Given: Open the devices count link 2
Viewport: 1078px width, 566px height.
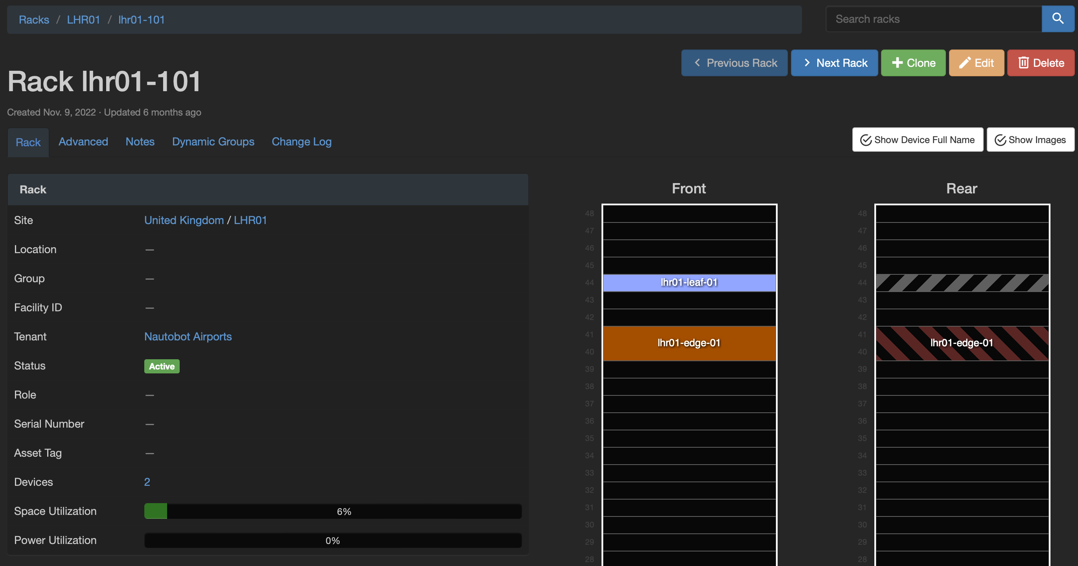Looking at the screenshot, I should pyautogui.click(x=147, y=482).
